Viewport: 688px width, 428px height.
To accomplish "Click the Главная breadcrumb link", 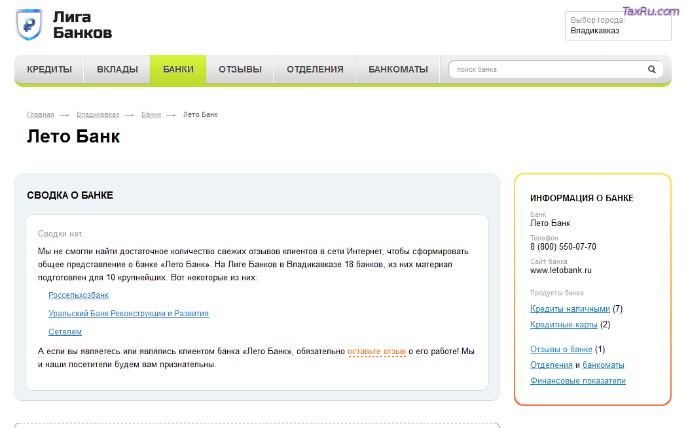I will click(41, 114).
